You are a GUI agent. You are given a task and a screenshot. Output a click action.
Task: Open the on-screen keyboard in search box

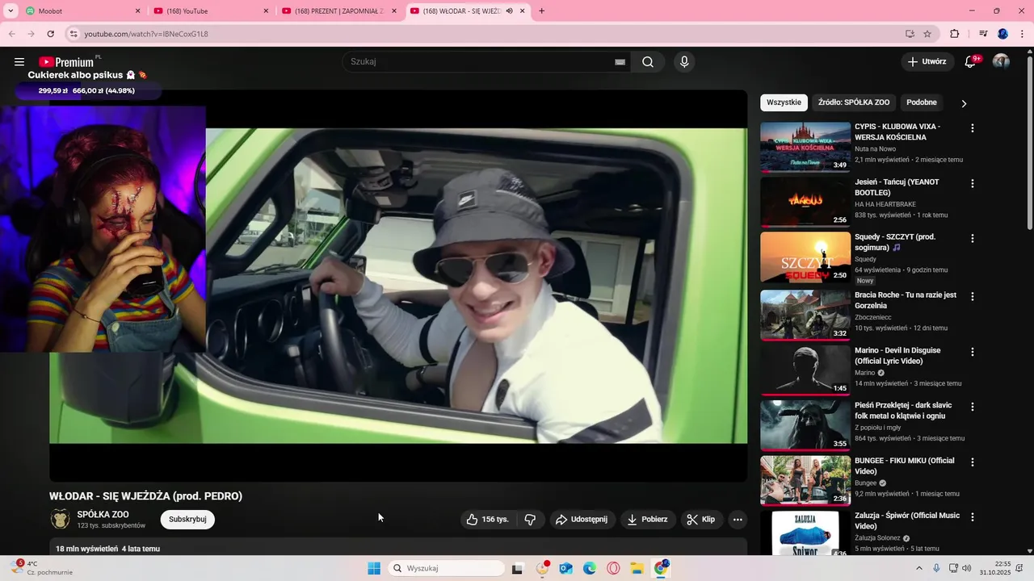tap(620, 62)
